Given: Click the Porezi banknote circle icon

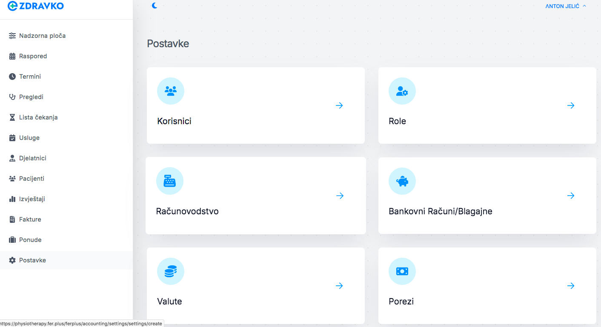Looking at the screenshot, I should point(402,271).
